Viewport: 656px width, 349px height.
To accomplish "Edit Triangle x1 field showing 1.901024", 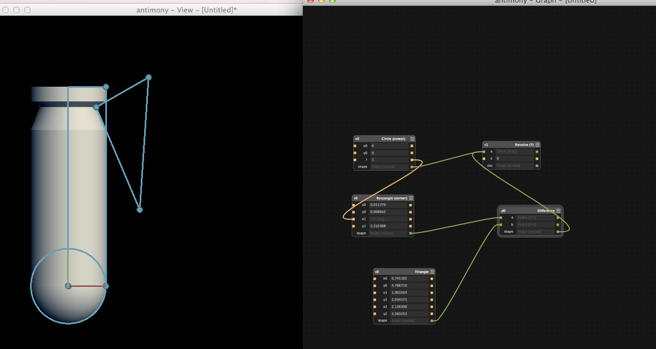I will tap(409, 292).
